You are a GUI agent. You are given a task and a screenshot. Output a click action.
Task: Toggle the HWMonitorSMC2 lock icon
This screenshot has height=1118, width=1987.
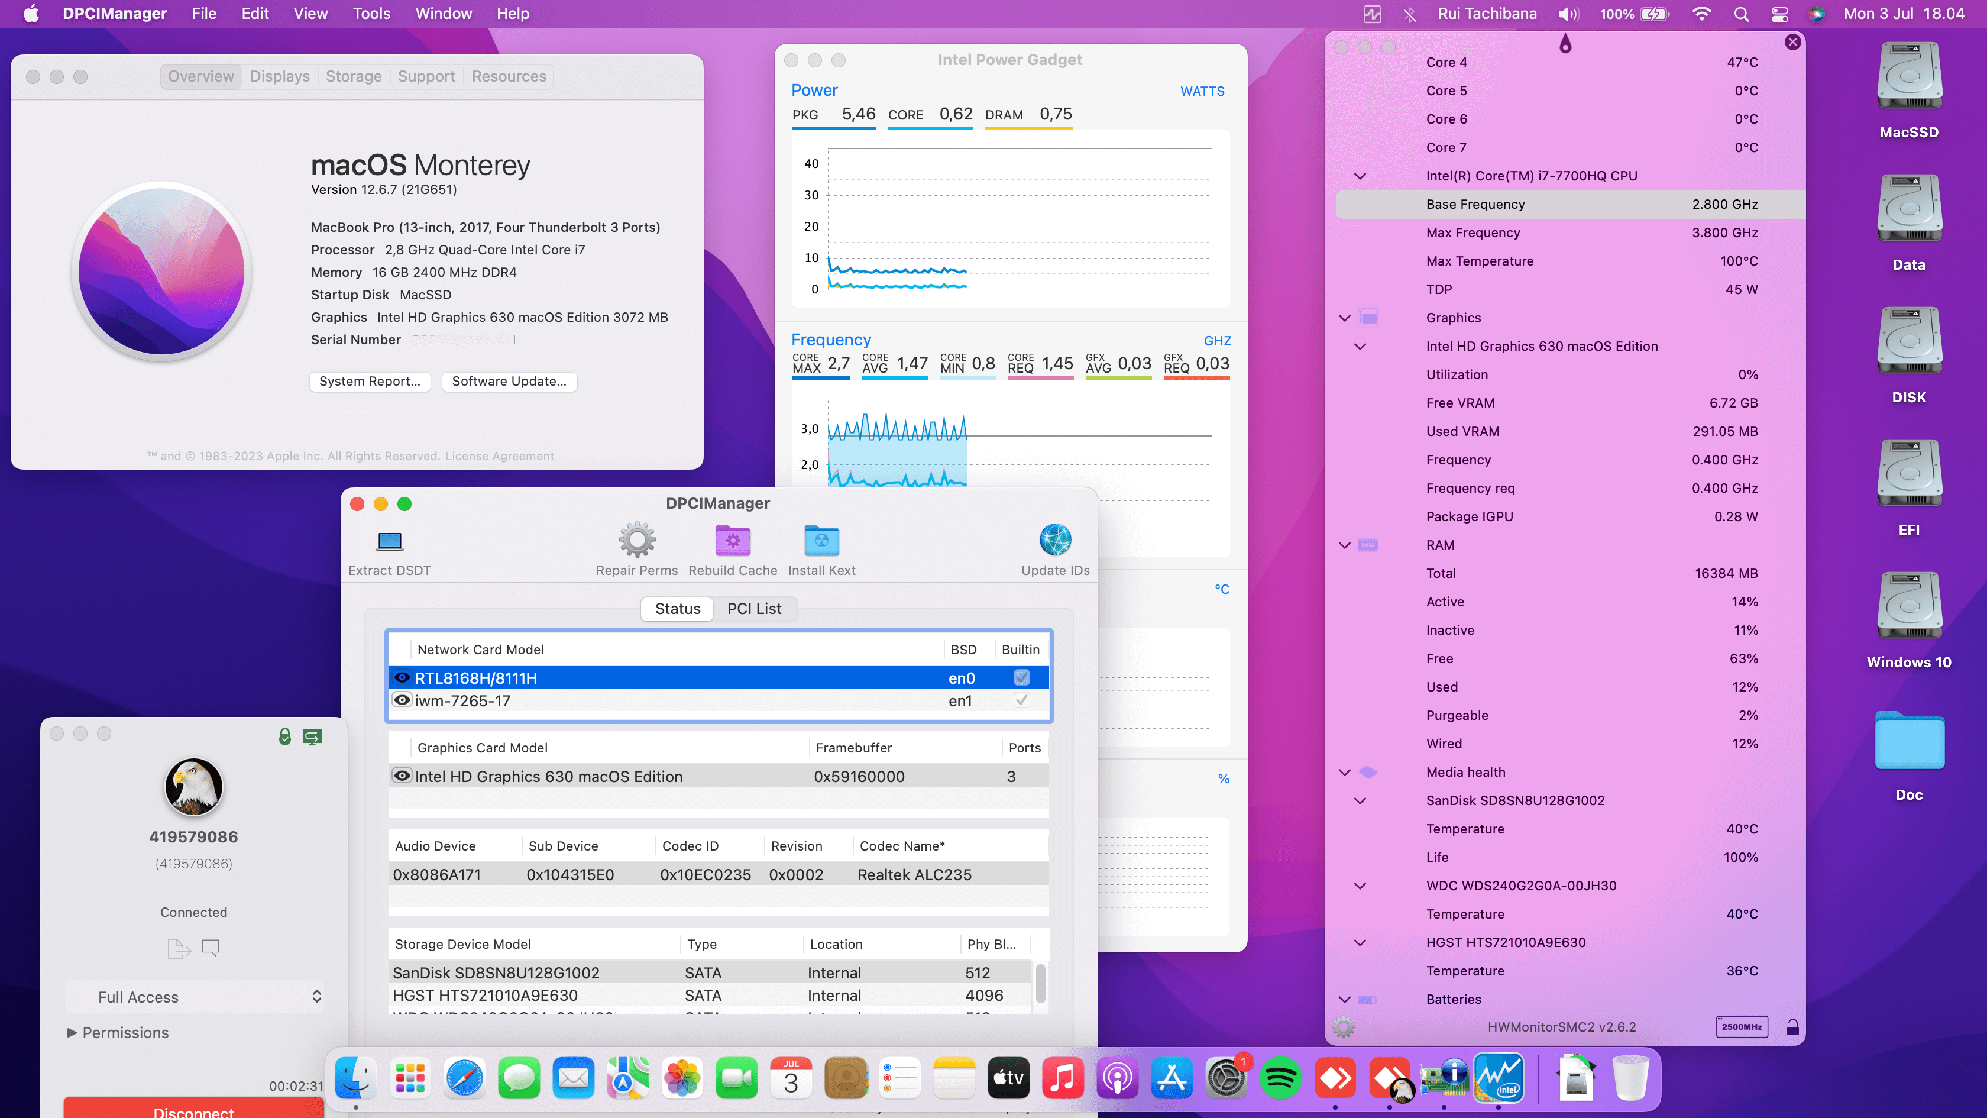[x=1792, y=1027]
